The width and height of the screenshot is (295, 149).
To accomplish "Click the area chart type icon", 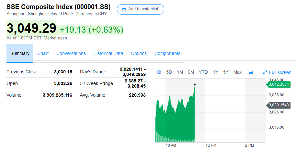I will (251, 72).
